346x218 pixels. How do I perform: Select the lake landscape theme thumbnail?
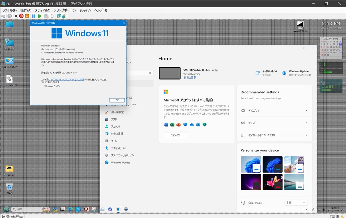coord(294,182)
